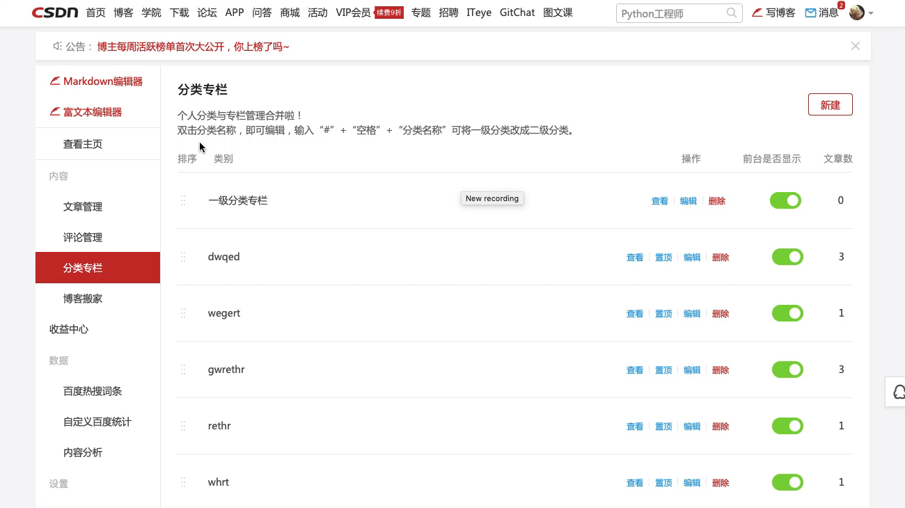
Task: Click 编辑 for 一级分类专栏 row
Action: pos(688,201)
